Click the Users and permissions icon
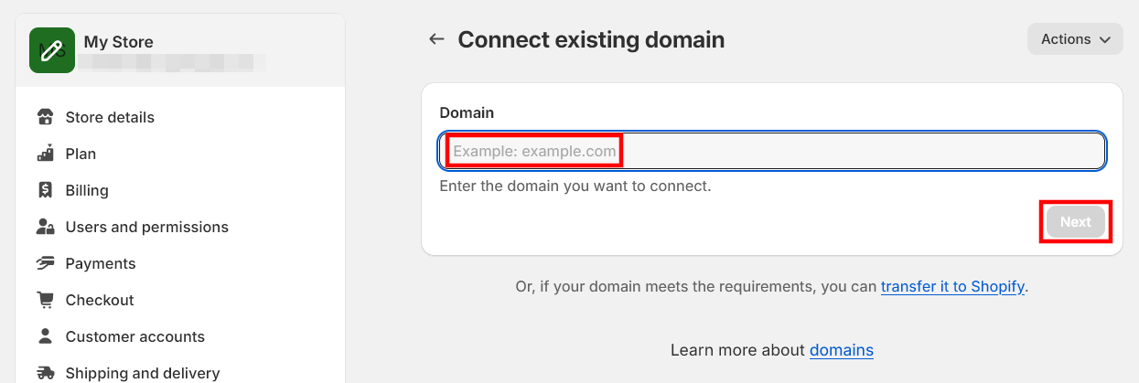 point(45,227)
